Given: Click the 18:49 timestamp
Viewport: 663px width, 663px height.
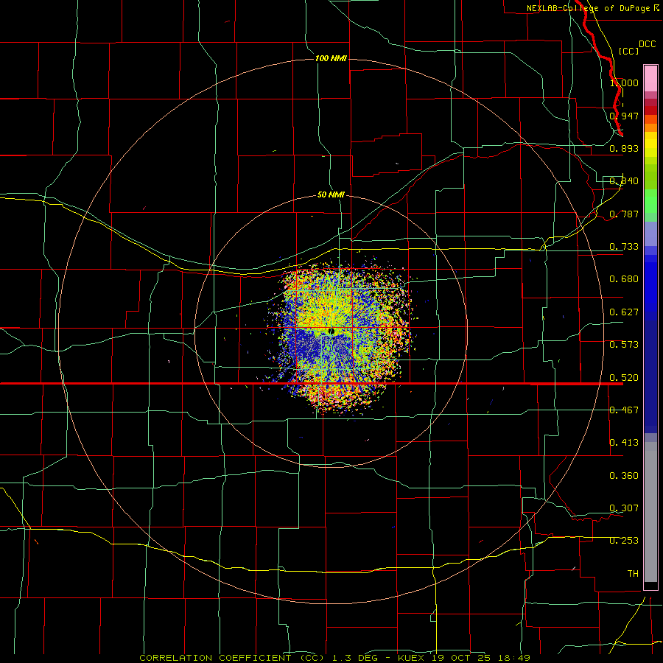Looking at the screenshot, I should (513, 658).
